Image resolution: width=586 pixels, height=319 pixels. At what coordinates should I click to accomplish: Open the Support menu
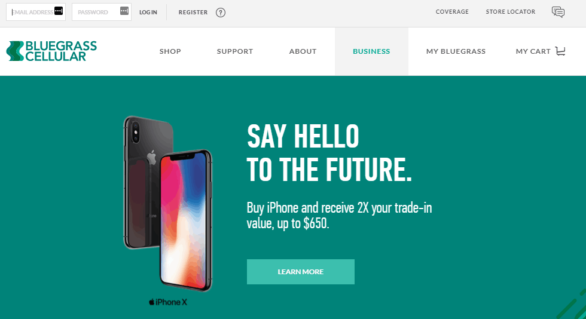234,51
